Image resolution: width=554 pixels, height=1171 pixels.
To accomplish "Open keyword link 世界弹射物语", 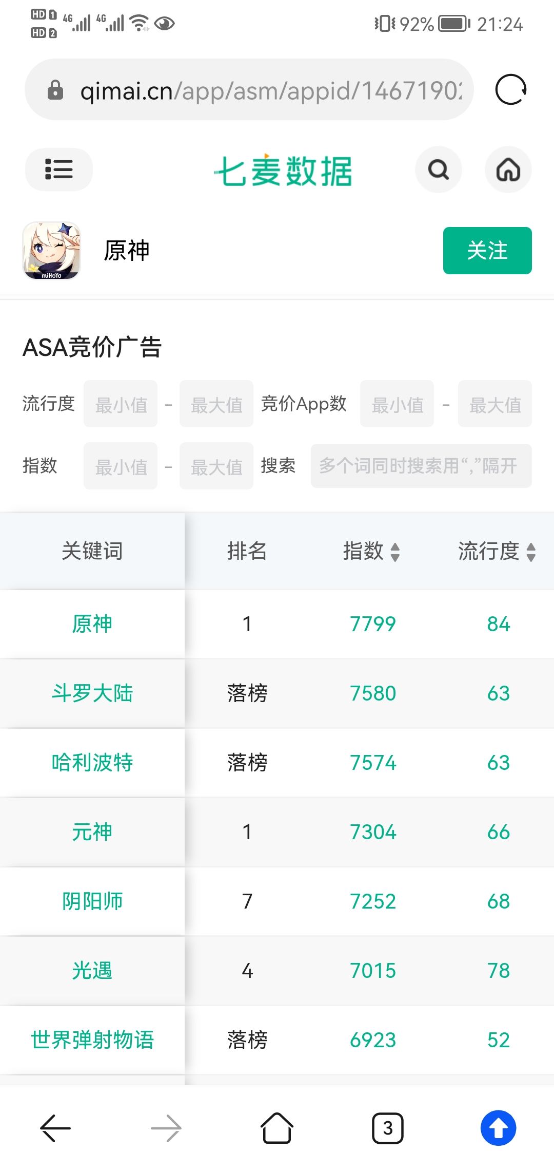I will (92, 1040).
